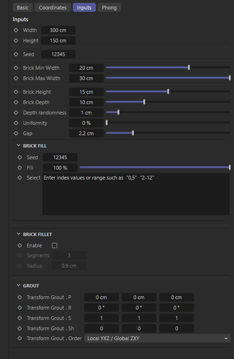234x359 pixels.
Task: Collapse the BRICK FILL section
Action: (x=18, y=146)
